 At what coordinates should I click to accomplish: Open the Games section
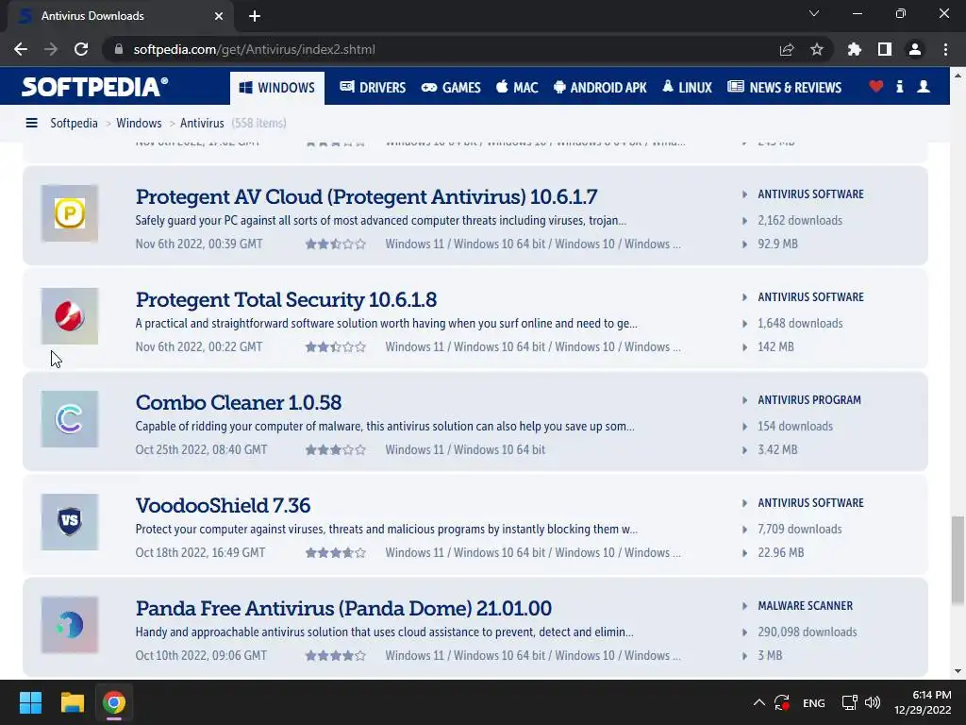tap(451, 88)
